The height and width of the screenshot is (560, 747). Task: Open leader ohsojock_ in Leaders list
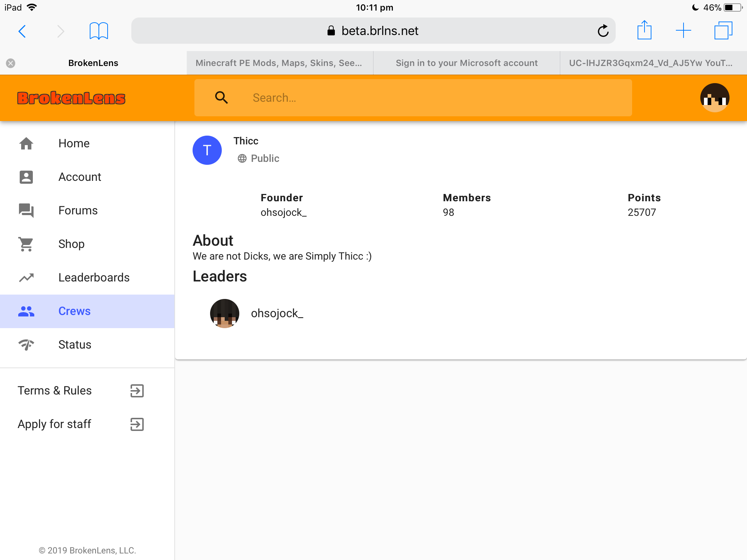(277, 314)
